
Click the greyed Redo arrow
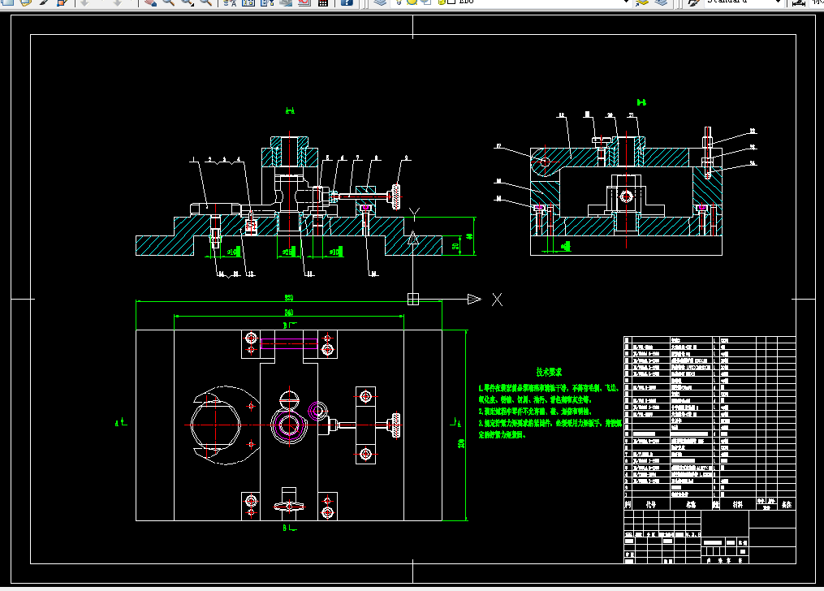point(118,2)
